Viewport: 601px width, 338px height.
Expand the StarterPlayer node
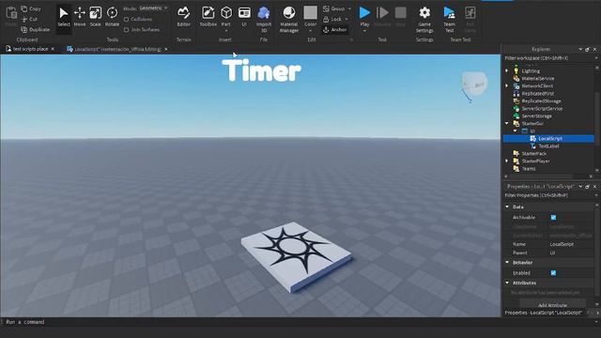point(507,161)
